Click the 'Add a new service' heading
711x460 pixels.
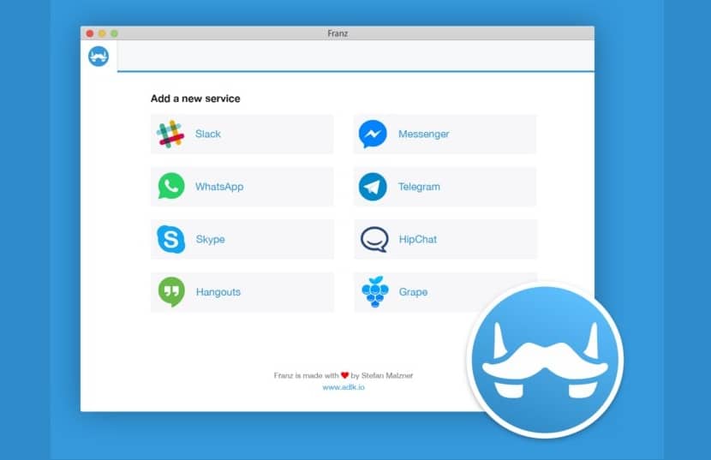tap(195, 99)
